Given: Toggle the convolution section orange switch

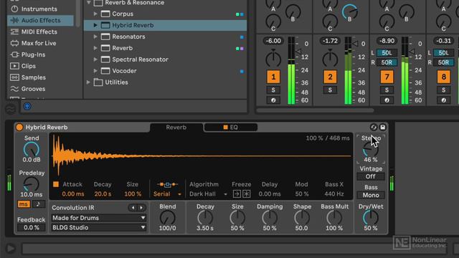Looking at the screenshot, I should (x=56, y=184).
